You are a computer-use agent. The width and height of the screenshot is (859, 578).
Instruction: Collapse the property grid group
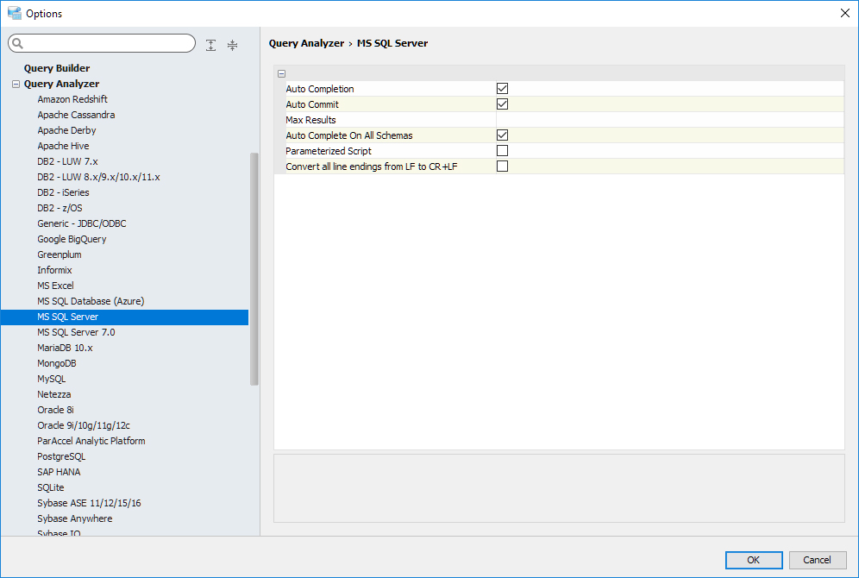282,74
